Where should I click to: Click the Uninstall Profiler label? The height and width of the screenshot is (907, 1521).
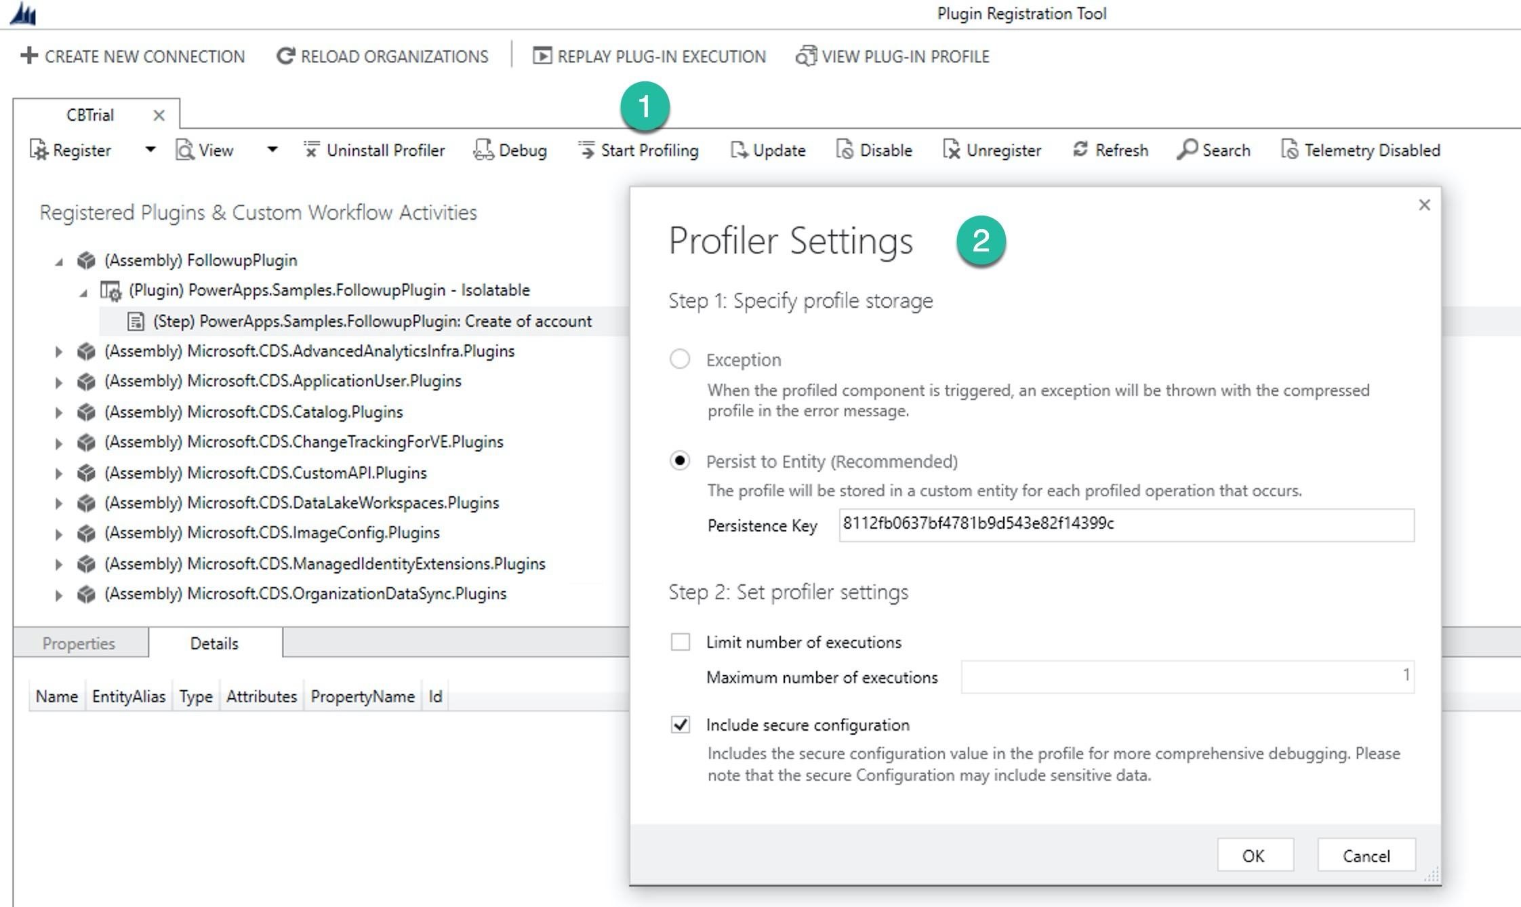386,150
